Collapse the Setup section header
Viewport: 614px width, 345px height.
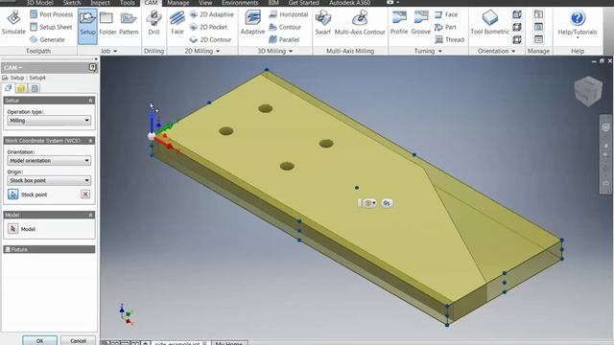click(x=90, y=101)
